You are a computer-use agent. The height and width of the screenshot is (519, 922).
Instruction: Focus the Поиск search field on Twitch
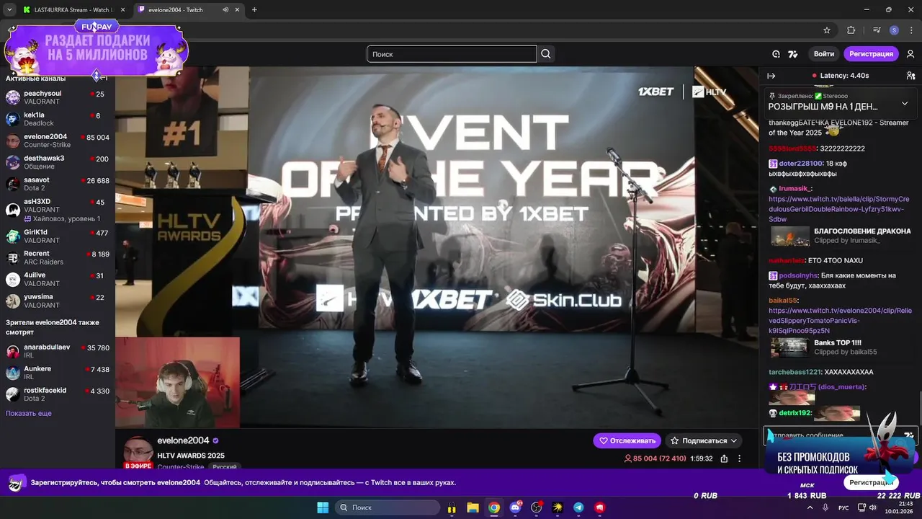[x=452, y=54]
